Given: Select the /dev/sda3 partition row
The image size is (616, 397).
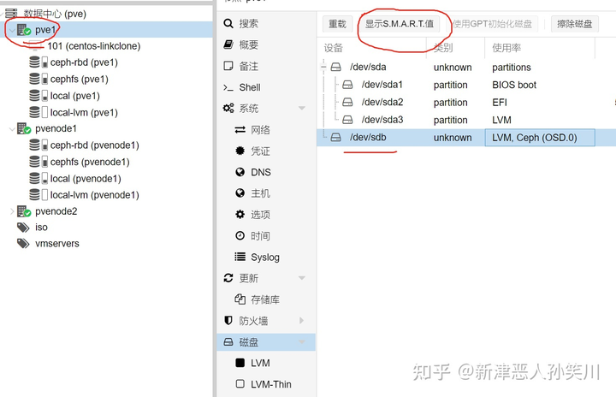Looking at the screenshot, I should (x=466, y=120).
